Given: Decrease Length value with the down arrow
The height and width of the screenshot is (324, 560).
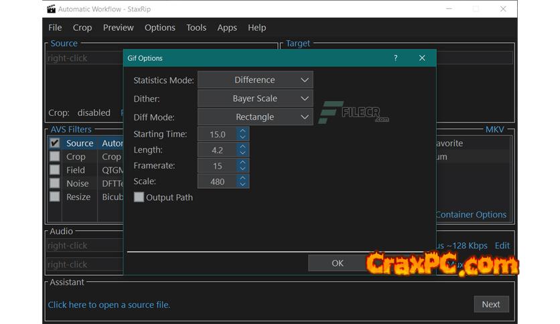Looking at the screenshot, I should point(242,153).
